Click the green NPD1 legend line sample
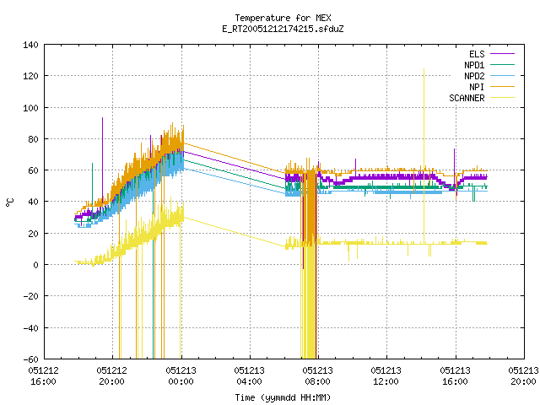The width and height of the screenshot is (540, 405). [502, 65]
